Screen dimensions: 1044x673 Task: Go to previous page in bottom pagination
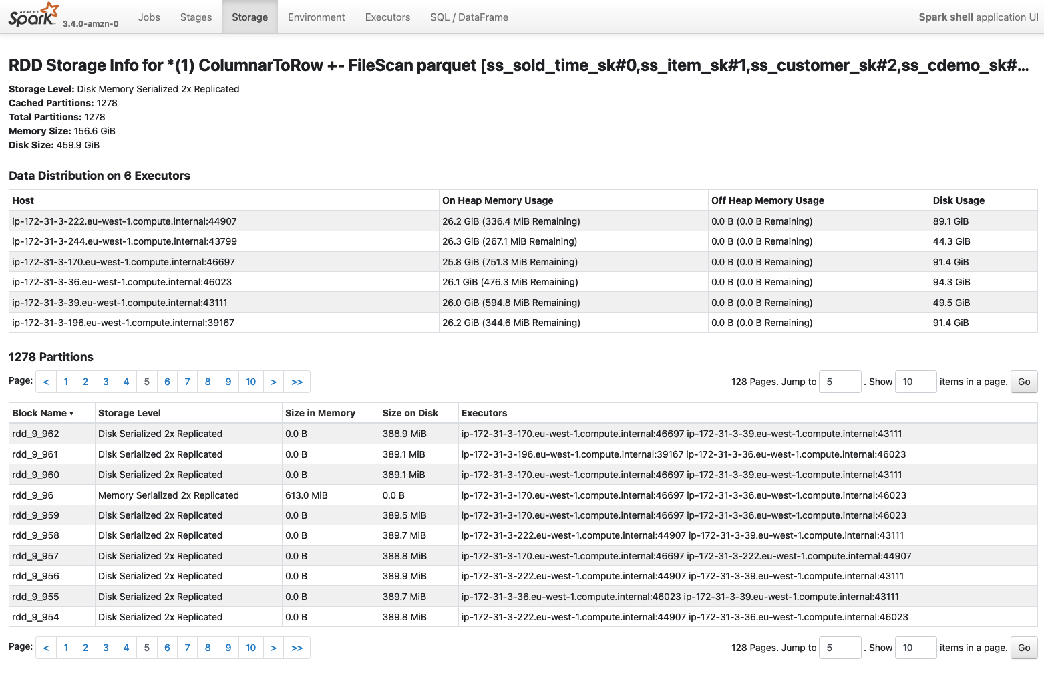tap(46, 648)
